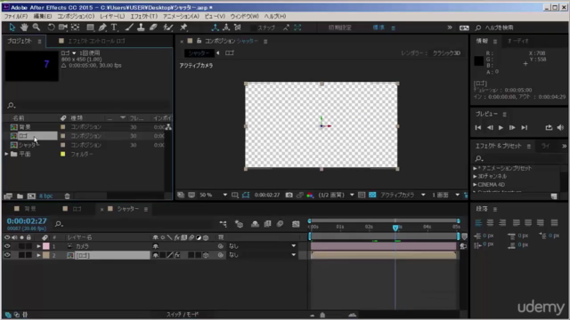Click the スイッチ / モード toggle button
Screen dimensions: 570x320
click(183, 315)
